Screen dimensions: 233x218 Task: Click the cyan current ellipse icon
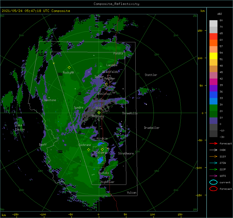point(213,182)
